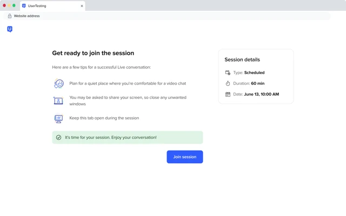Click the UserTesting favicon in browser tab
This screenshot has height=216, width=346.
point(24,6)
